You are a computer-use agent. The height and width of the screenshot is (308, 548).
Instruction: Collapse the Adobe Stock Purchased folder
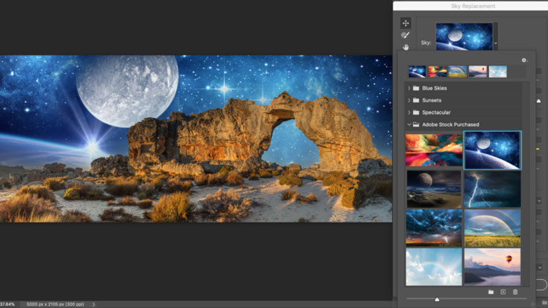(410, 125)
